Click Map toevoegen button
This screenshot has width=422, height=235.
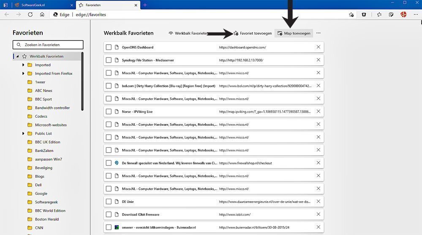click(294, 33)
